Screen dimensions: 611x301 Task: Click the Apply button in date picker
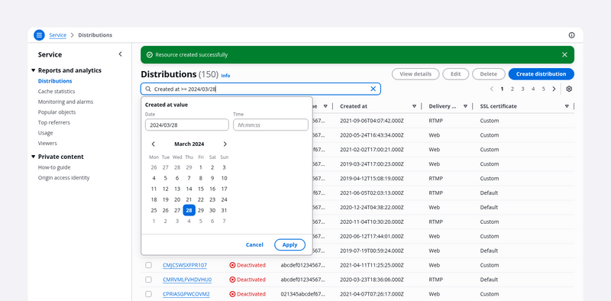[289, 245]
